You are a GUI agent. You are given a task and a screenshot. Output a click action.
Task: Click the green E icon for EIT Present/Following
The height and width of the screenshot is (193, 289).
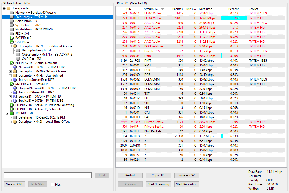coord(12,105)
